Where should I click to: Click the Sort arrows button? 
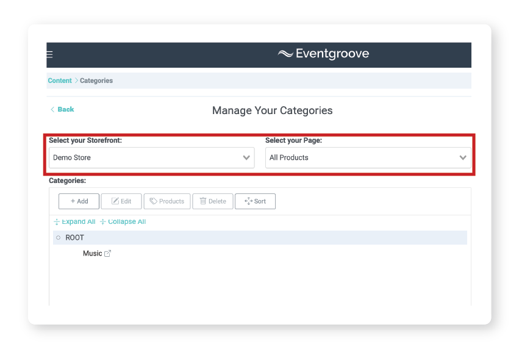(255, 201)
